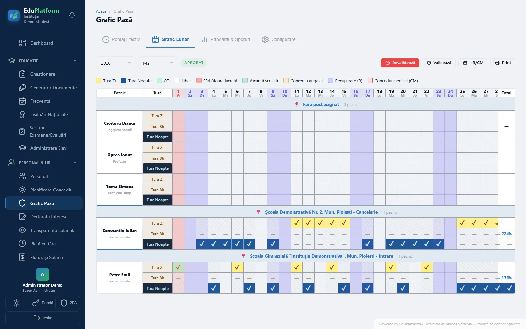This screenshot has height=329, width=526.
Task: Toggle Petre Emil Tura Zi on day 22
Action: coord(427,267)
